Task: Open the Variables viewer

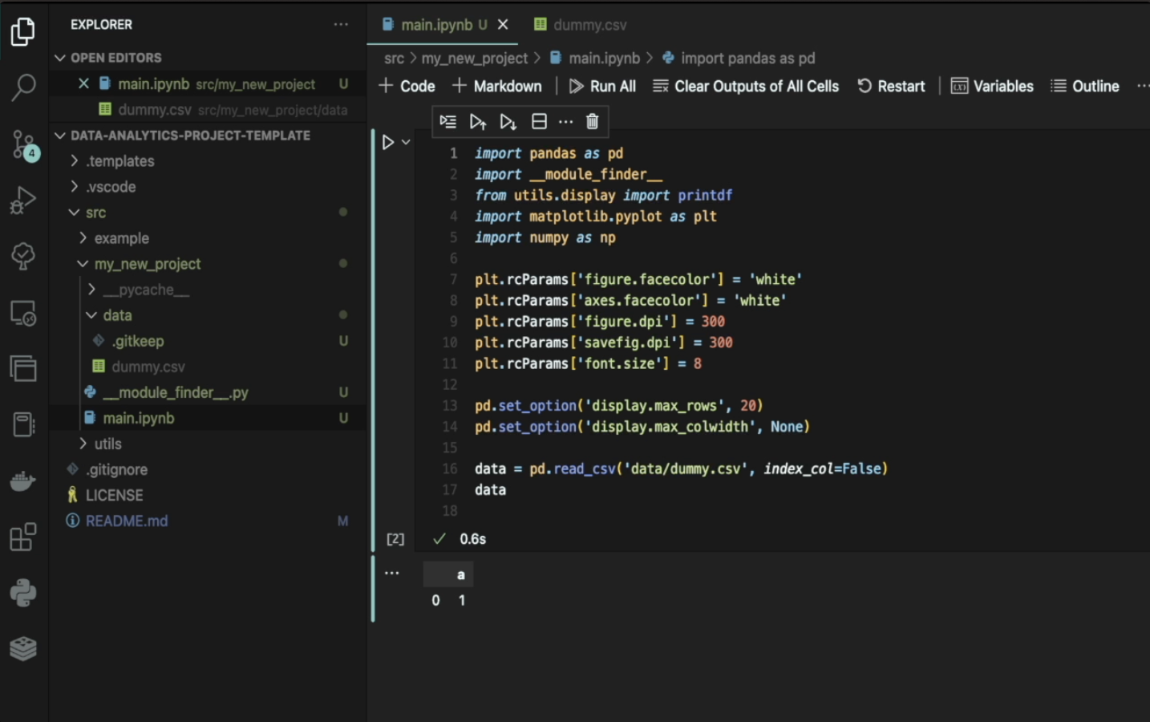Action: pos(992,86)
